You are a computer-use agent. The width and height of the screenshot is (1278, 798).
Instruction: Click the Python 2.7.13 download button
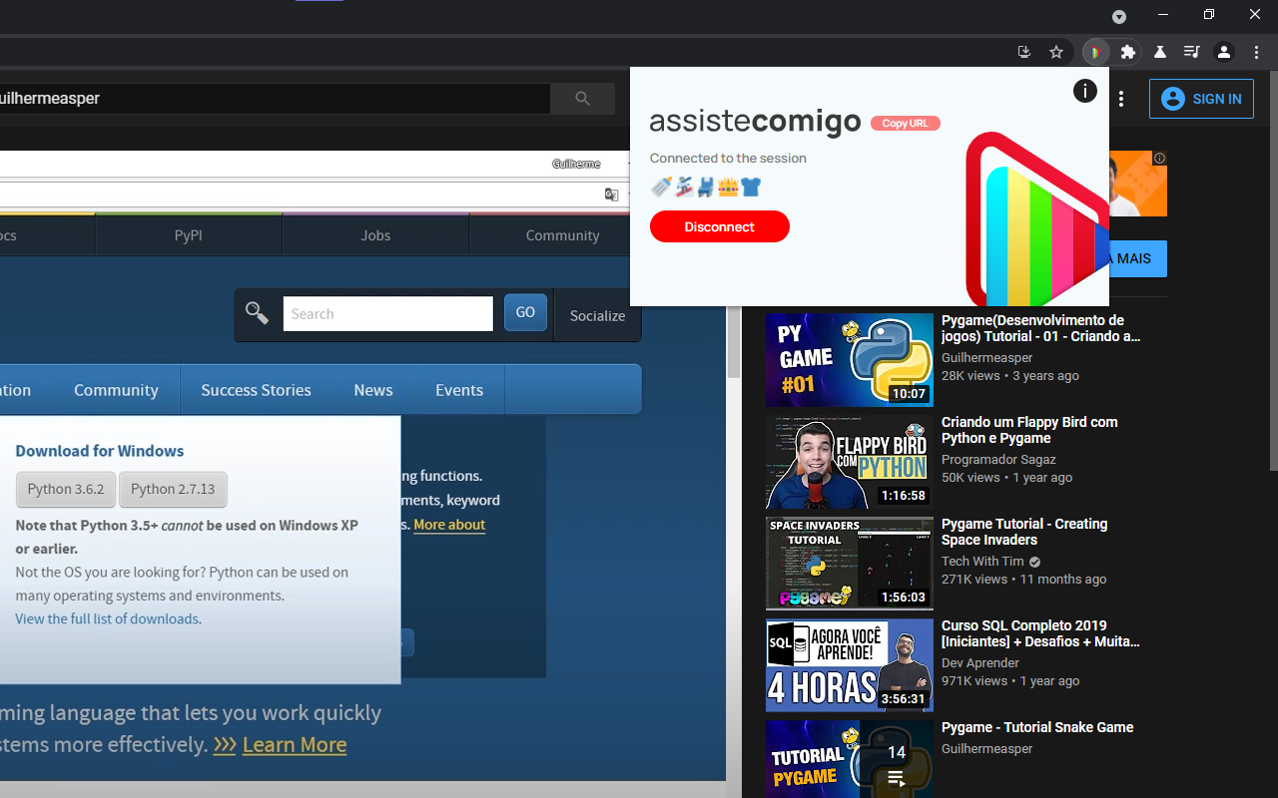(x=173, y=489)
